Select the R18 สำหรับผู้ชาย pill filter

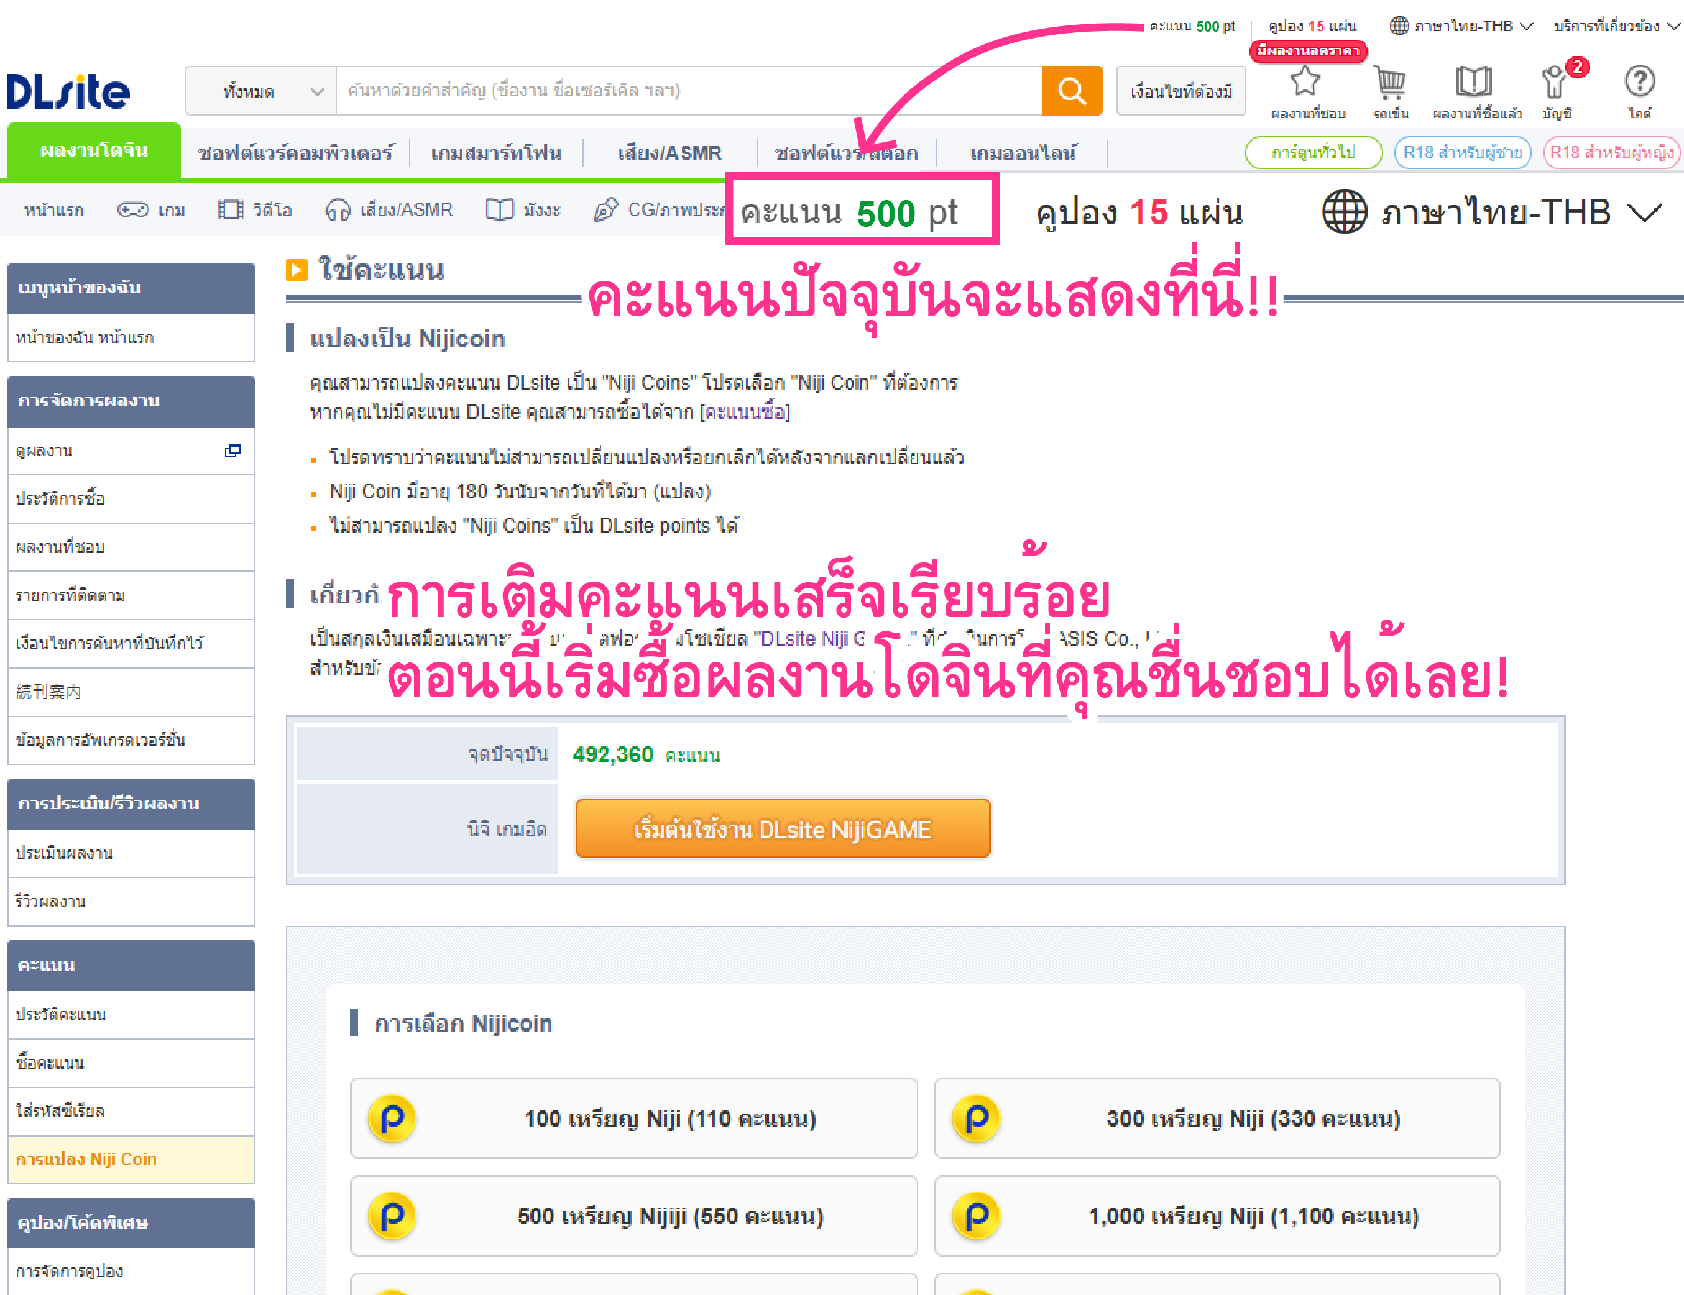click(1462, 153)
